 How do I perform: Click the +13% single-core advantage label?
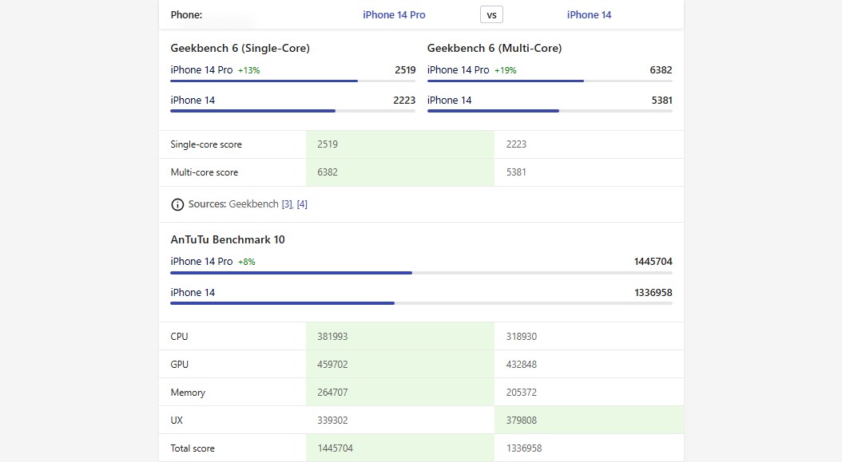pos(249,70)
